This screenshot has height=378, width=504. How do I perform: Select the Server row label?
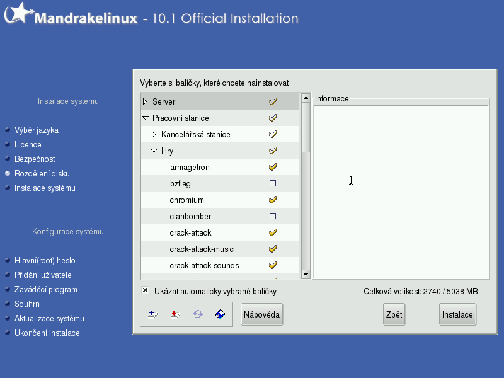point(164,102)
